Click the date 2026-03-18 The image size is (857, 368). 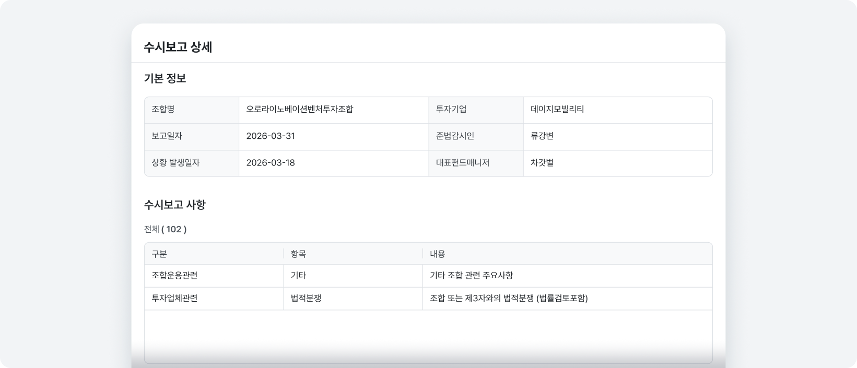click(x=271, y=163)
